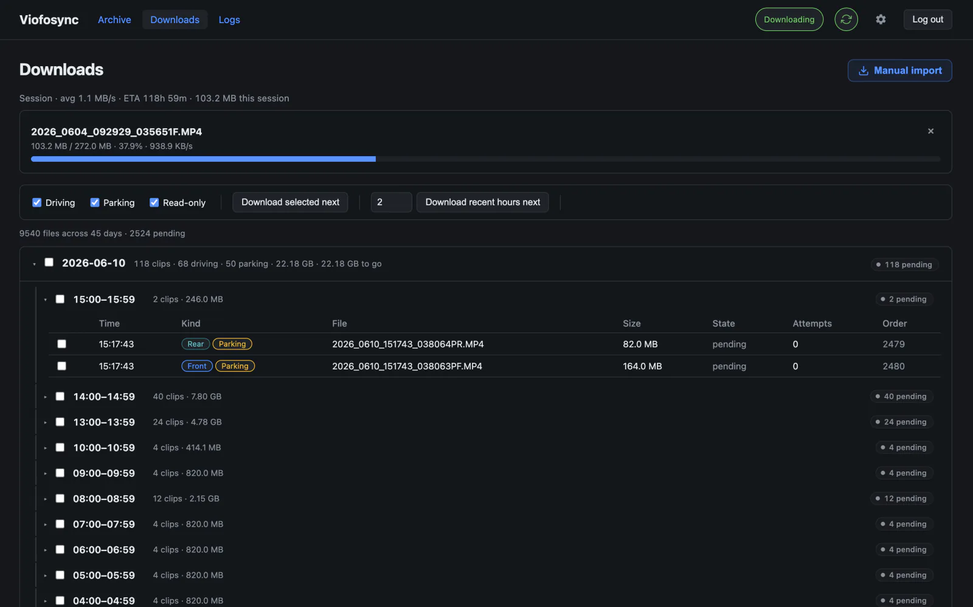Click the download progress bar
This screenshot has height=607, width=973.
click(486, 159)
